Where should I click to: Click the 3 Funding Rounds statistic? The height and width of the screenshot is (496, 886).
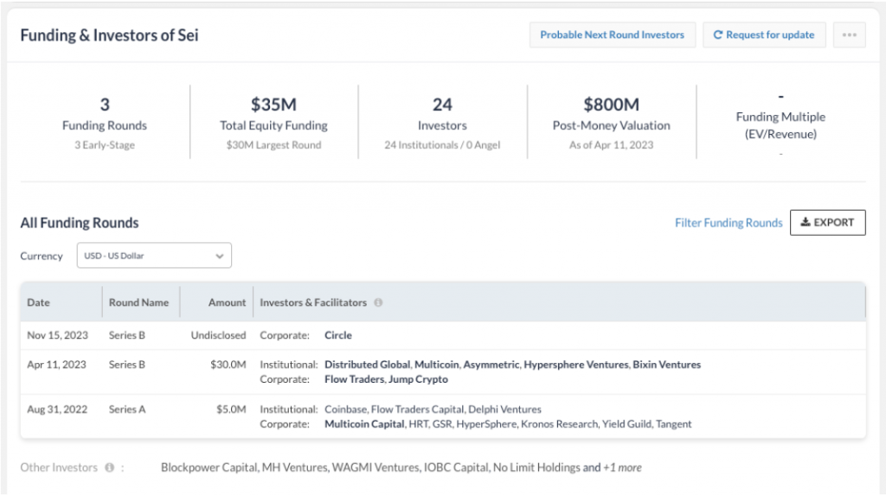pos(105,105)
